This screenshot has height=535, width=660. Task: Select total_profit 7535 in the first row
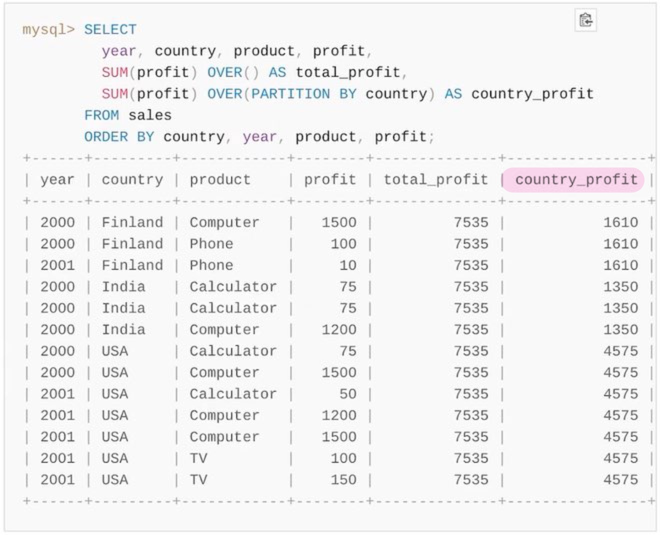[471, 222]
